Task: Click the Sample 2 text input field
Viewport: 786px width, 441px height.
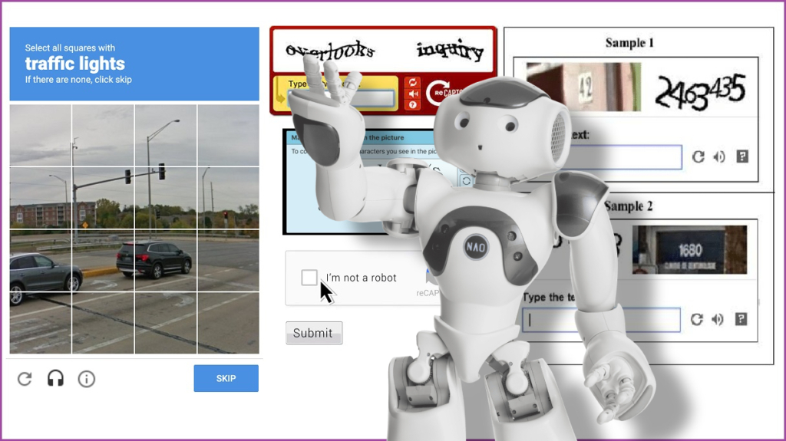Action: [601, 320]
